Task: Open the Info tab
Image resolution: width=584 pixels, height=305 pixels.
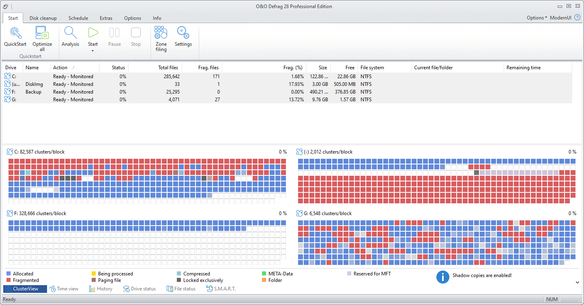Action: click(157, 18)
